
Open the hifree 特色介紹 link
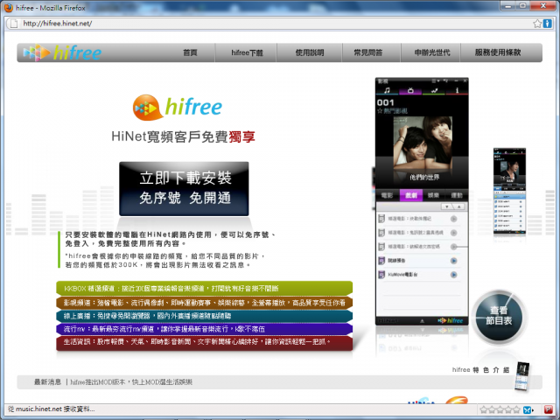(x=480, y=370)
